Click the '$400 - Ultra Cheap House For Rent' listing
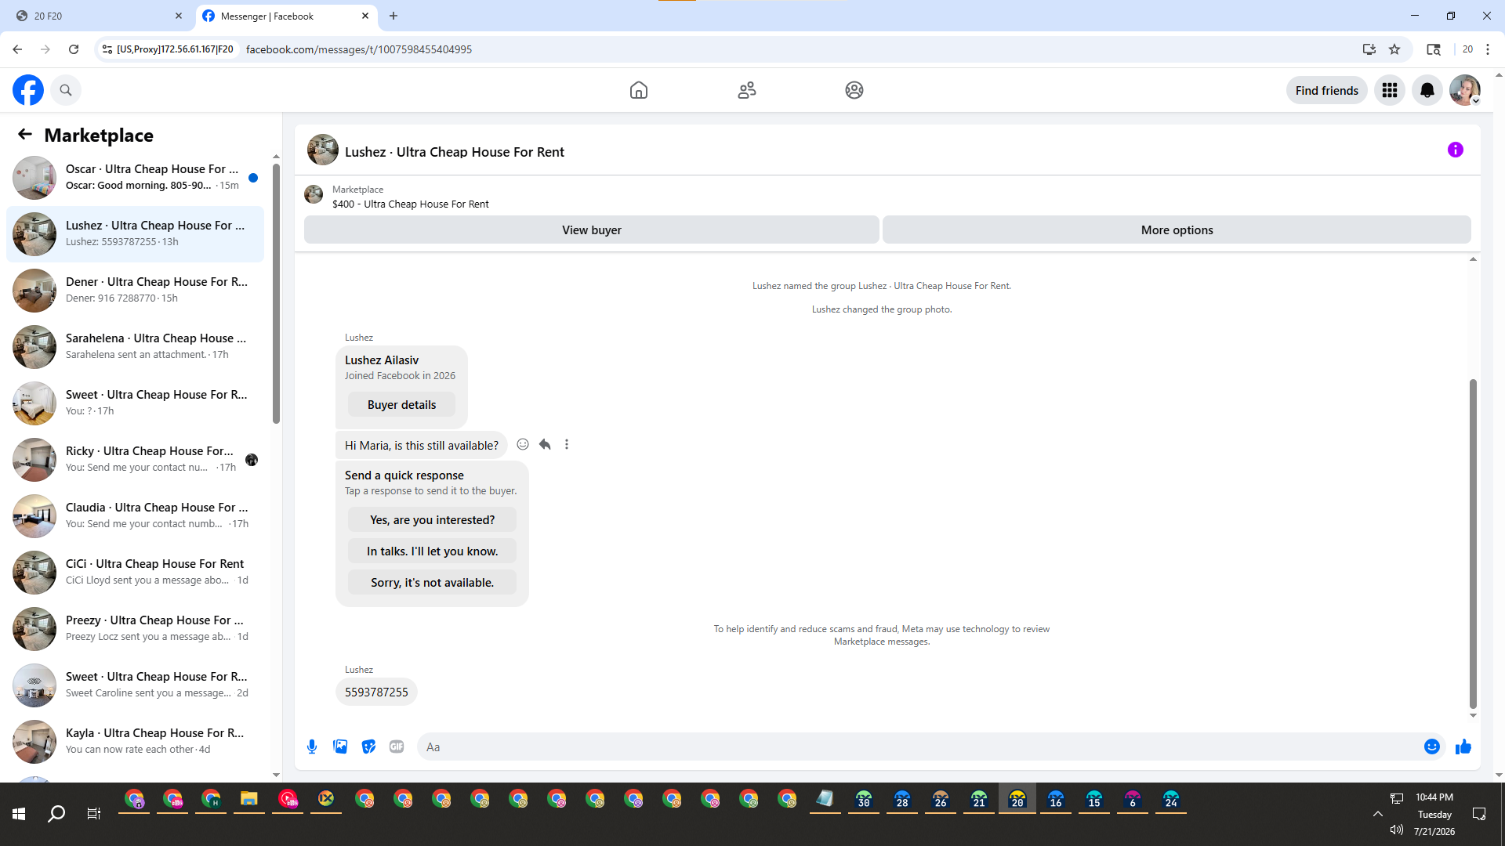1505x846 pixels. tap(410, 204)
